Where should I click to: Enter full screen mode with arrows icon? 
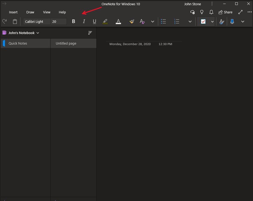click(240, 12)
